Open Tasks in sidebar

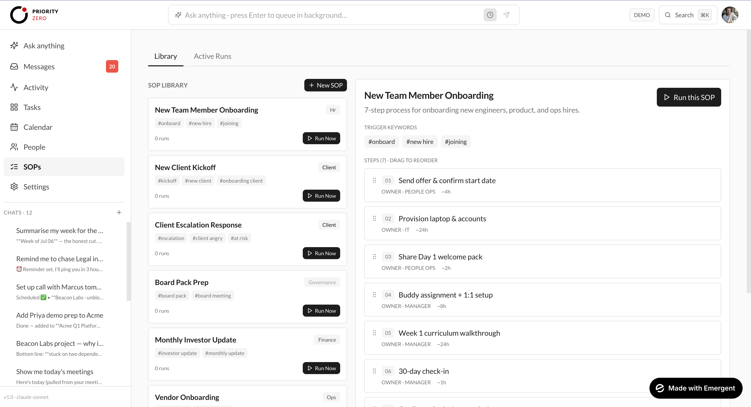coord(64,107)
